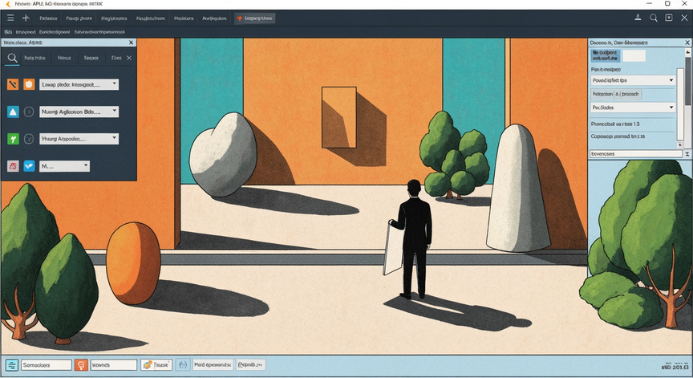
Task: Open the first menu item after the plus icon
Action: (x=48, y=18)
